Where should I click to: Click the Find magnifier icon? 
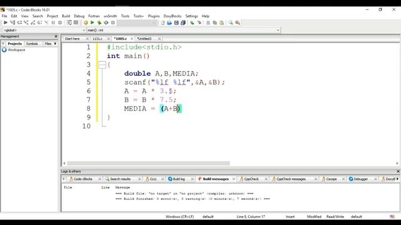(231, 22)
